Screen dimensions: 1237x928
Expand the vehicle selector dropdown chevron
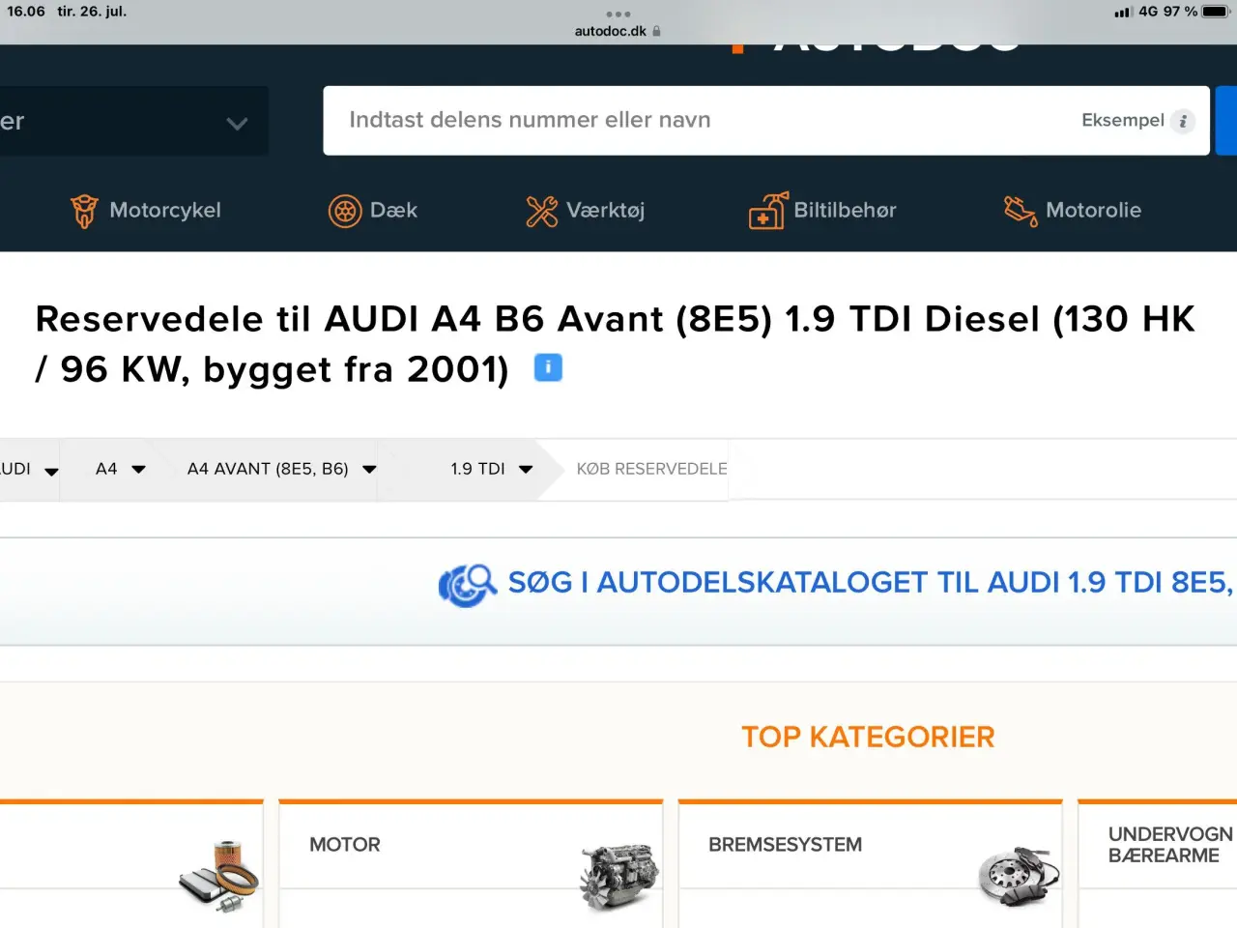pos(237,123)
